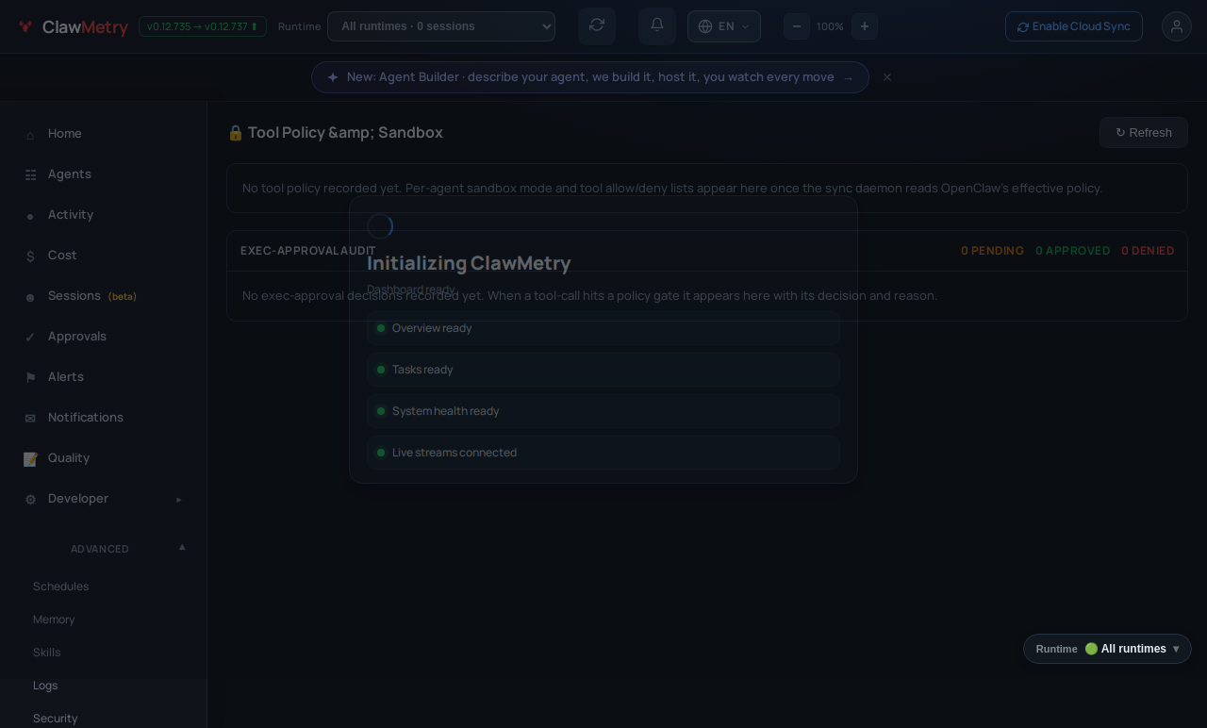Image resolution: width=1207 pixels, height=728 pixels.
Task: Open Skills under Advanced
Action: (46, 653)
